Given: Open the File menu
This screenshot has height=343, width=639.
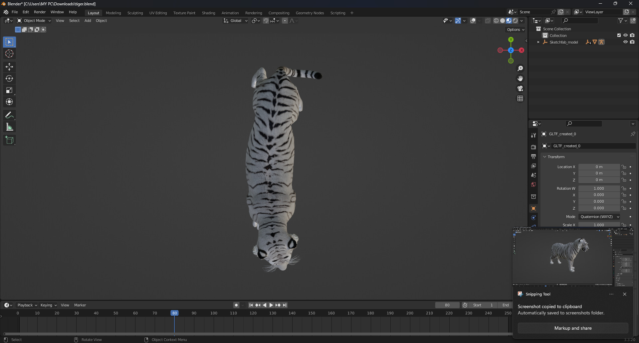Looking at the screenshot, I should pos(15,12).
